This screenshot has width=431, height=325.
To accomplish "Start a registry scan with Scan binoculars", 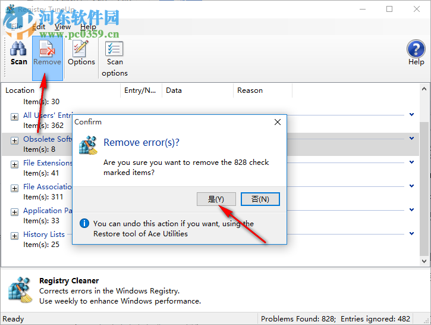I will (x=18, y=54).
